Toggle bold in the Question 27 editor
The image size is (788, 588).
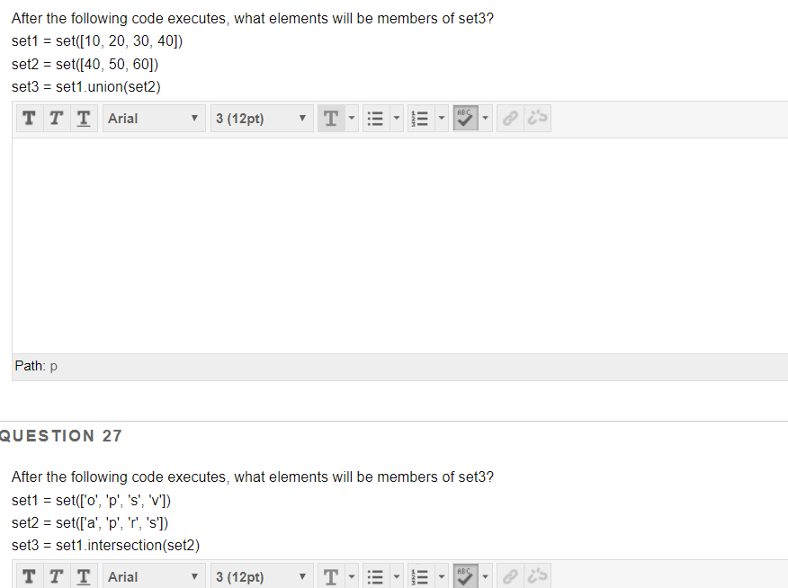[29, 576]
